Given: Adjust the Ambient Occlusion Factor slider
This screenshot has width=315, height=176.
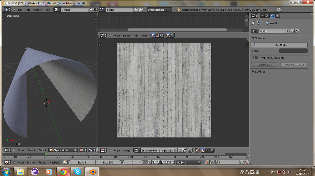Looking at the screenshot, I should (264, 64).
